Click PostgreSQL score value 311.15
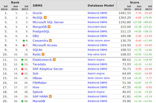This screenshot has height=103, width=156. [x=126, y=31]
